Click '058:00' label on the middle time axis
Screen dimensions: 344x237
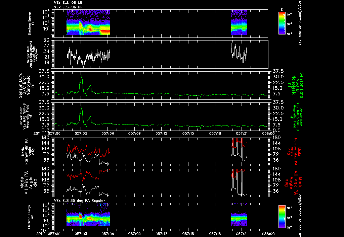tap(268, 133)
